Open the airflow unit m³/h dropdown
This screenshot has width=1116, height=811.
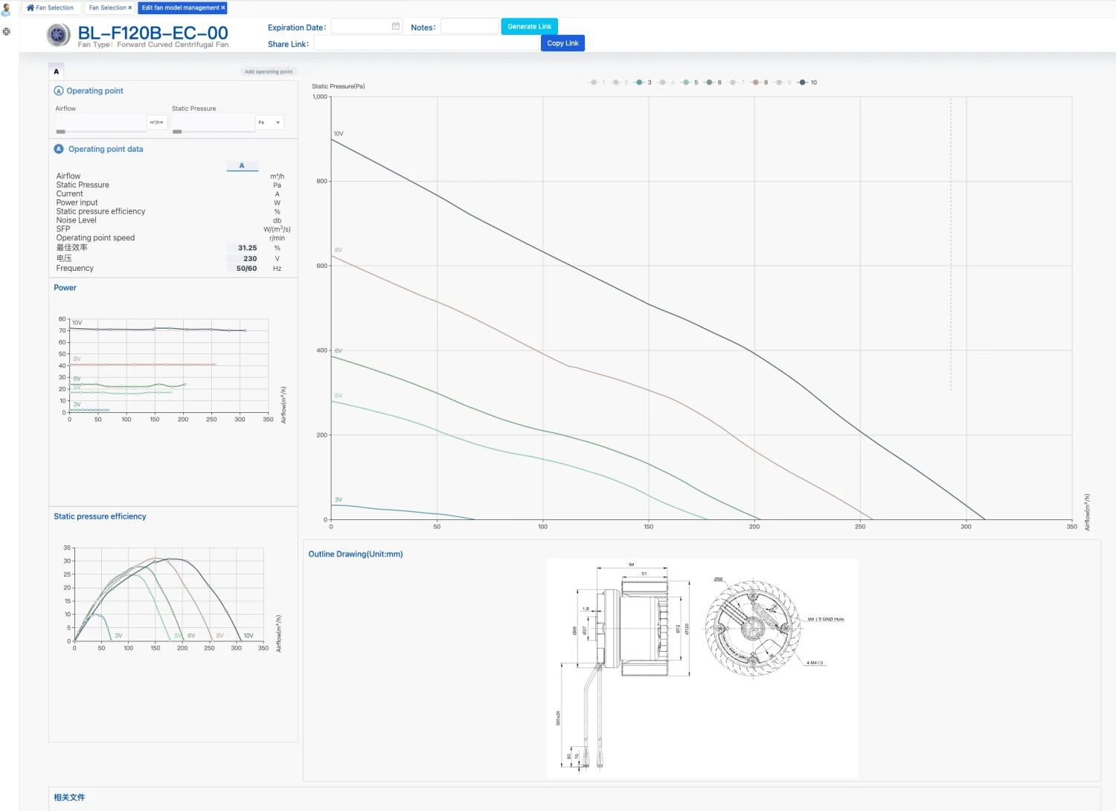(157, 122)
